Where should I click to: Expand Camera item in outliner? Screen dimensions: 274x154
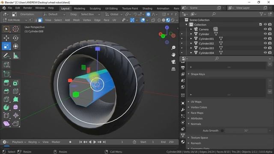pos(191,30)
